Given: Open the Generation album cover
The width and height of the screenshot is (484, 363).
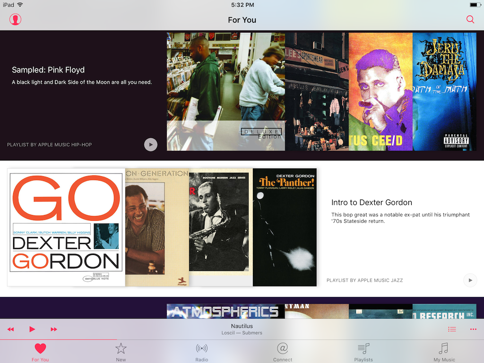Looking at the screenshot, I should 157,227.
